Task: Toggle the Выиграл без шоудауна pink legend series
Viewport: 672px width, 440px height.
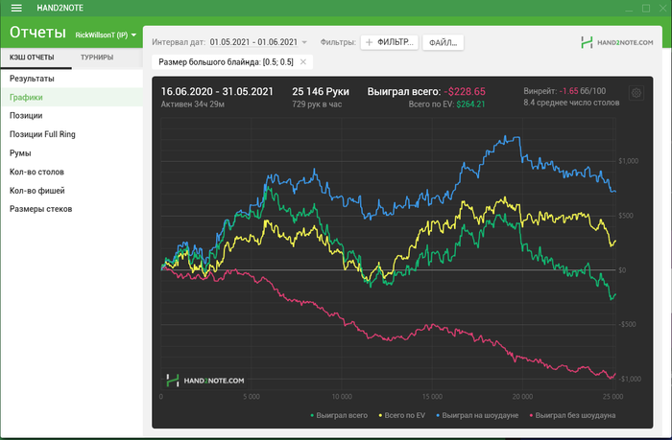Action: pos(572,415)
